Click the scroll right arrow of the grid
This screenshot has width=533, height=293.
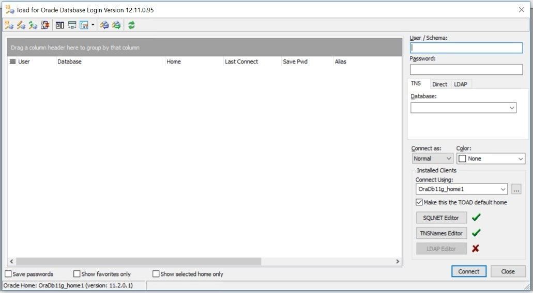tap(398, 262)
